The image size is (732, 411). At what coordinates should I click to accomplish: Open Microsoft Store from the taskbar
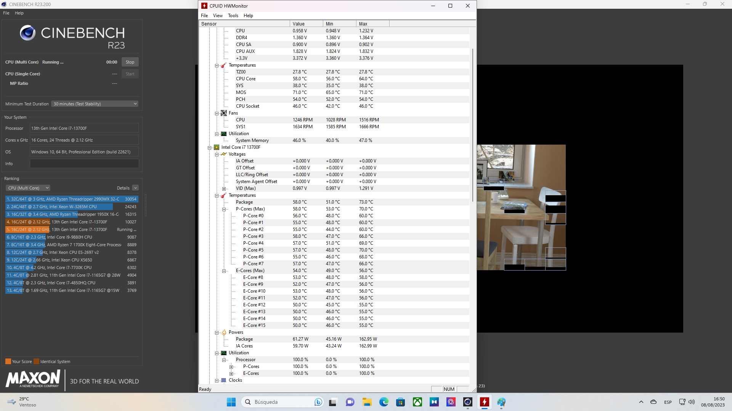click(x=400, y=402)
